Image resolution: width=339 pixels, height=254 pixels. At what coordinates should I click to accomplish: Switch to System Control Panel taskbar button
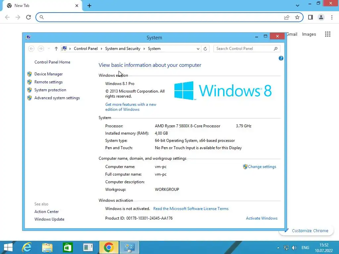pos(129,247)
